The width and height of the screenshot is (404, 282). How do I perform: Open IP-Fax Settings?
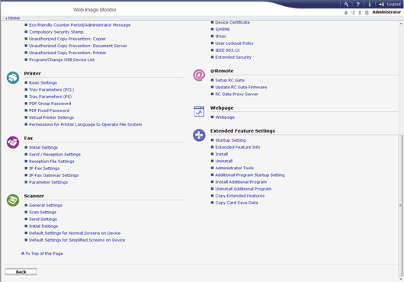click(44, 168)
